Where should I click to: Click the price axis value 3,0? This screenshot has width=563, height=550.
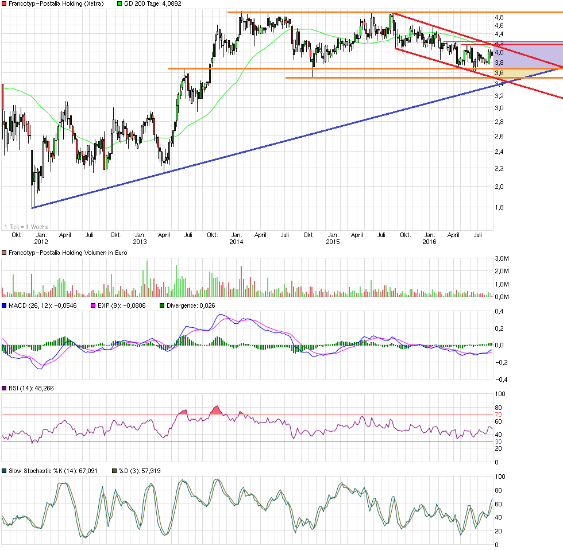[499, 108]
